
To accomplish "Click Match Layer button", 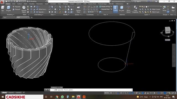I will (x=155, y=12).
